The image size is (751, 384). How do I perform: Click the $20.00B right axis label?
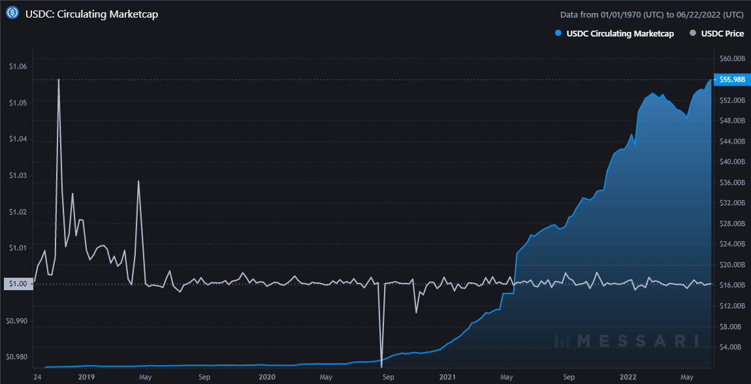732,265
